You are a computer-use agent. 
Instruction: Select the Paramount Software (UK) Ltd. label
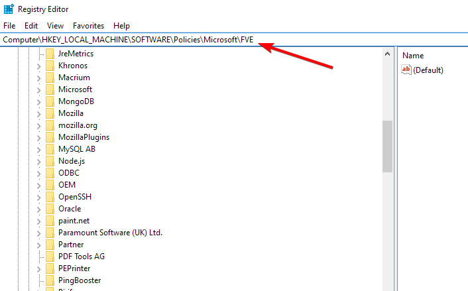coord(110,233)
